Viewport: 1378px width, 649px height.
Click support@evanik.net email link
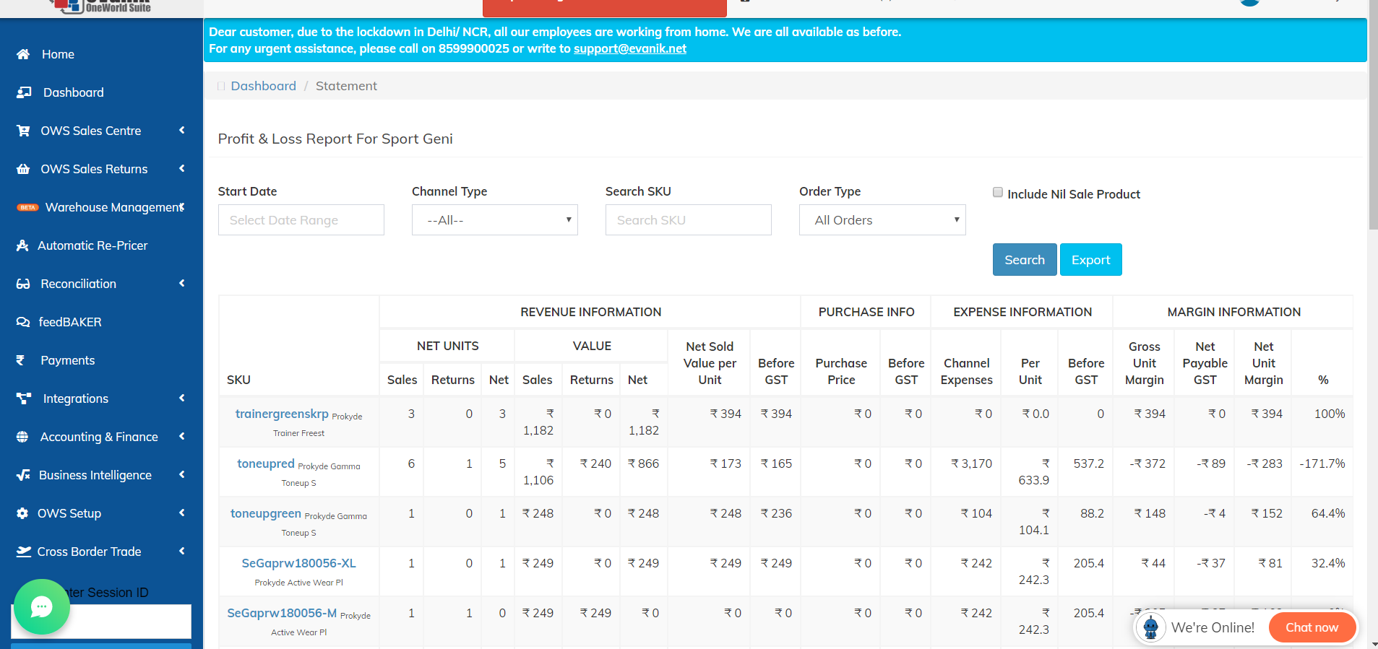[630, 48]
